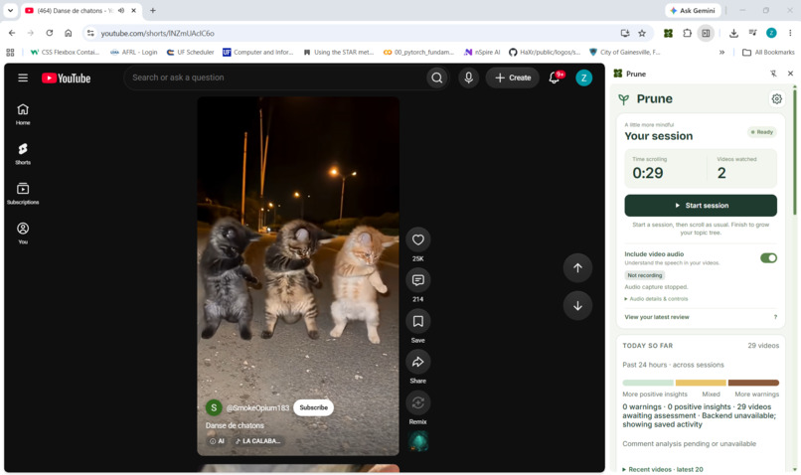The image size is (801, 475).
Task: Click Ask Gemini button
Action: 693,10
